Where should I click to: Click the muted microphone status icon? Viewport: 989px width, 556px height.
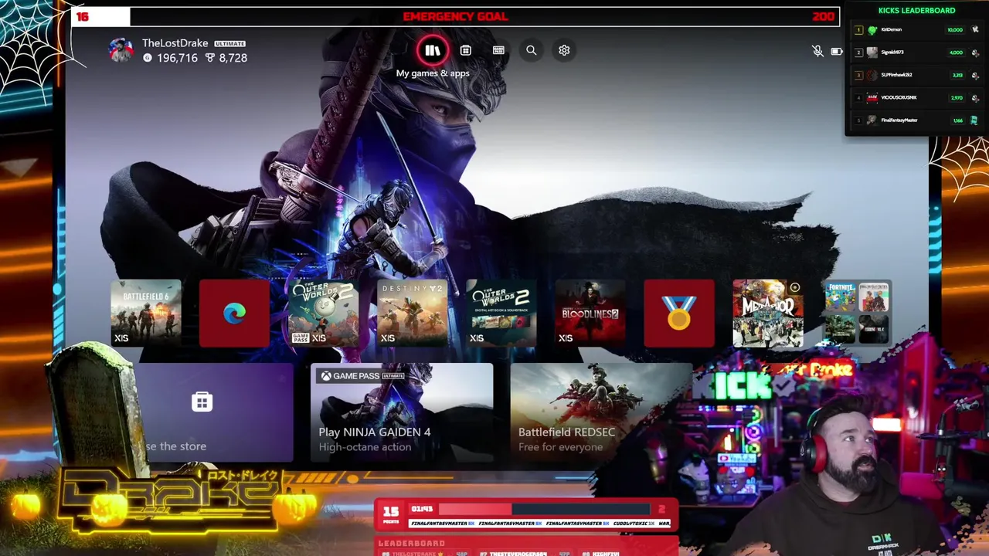tap(817, 51)
